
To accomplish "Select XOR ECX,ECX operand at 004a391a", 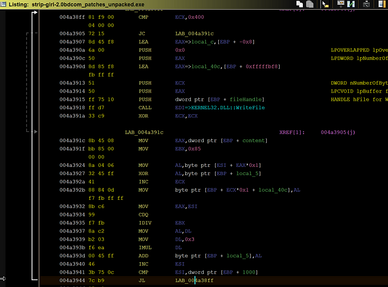I will 186,116.
